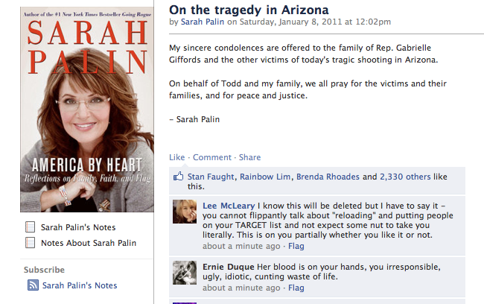Open Ernie Duque's profile picture
484x304 pixels.
coord(185,273)
